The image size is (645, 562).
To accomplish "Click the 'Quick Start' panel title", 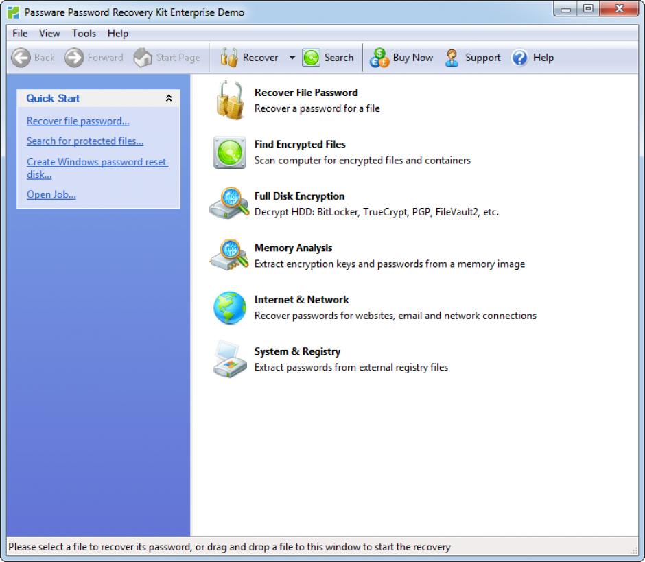I will (x=53, y=98).
